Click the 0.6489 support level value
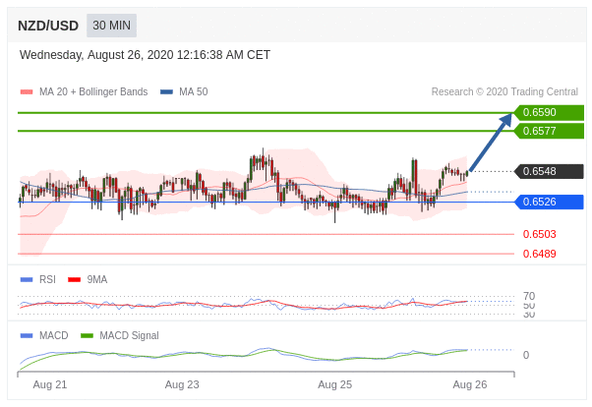Viewport: 592px width, 407px height. coord(539,254)
